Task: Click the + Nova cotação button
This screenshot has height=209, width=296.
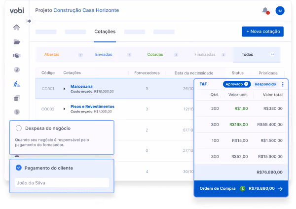Action: point(262,32)
